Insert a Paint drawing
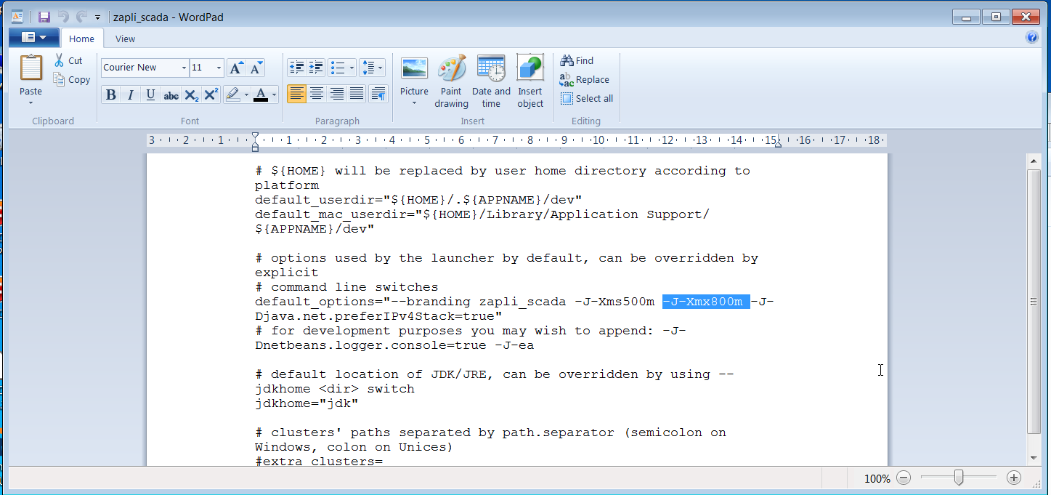 451,81
